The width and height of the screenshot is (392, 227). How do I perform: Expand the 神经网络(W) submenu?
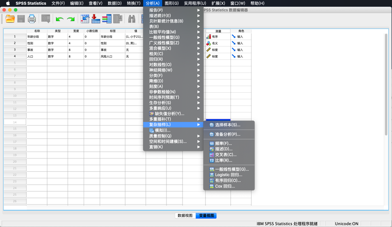(x=173, y=70)
